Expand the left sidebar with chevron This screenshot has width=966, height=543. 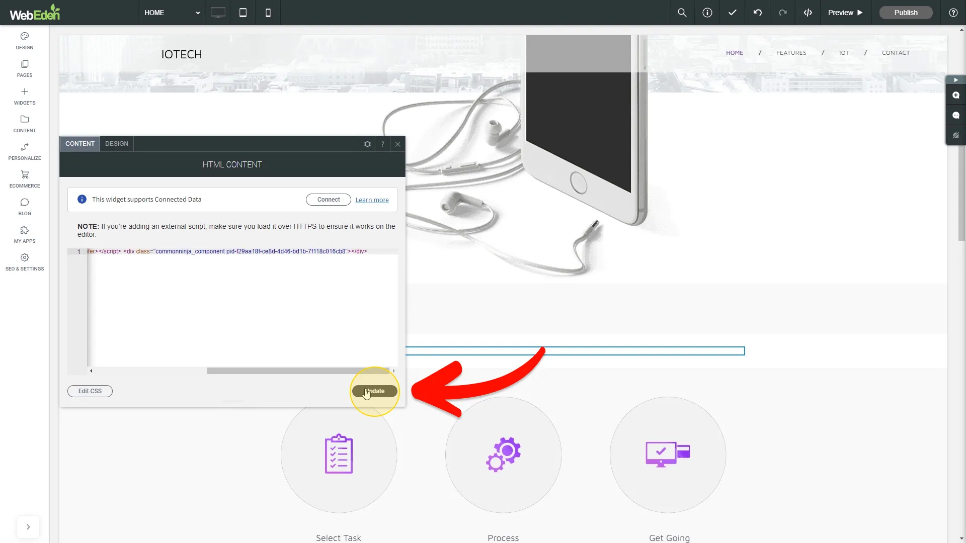click(28, 527)
